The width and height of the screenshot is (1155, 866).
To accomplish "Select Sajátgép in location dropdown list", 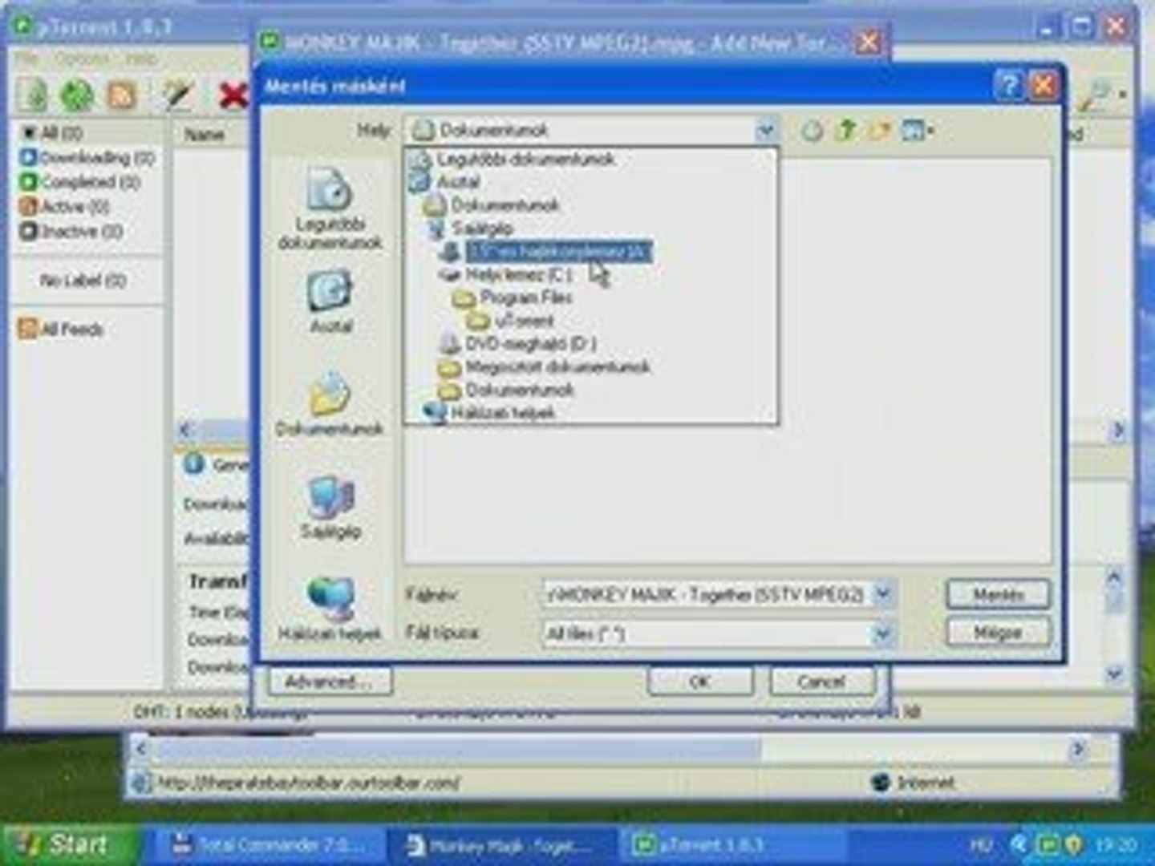I will pyautogui.click(x=482, y=229).
